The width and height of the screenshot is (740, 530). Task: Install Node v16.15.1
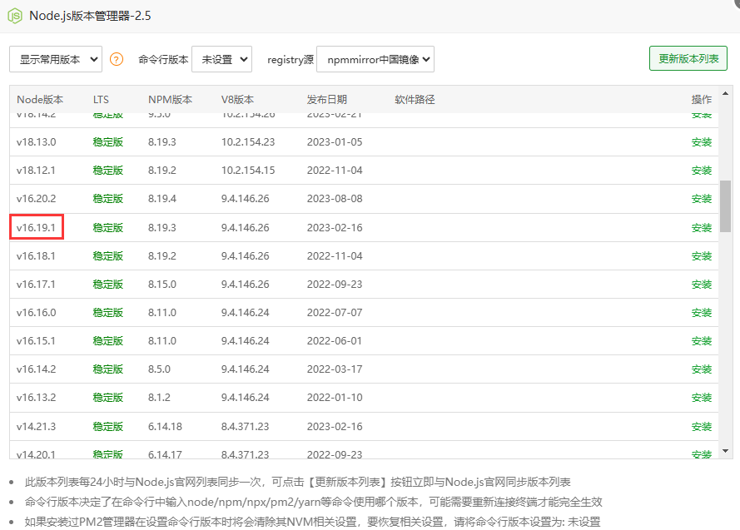coord(702,341)
